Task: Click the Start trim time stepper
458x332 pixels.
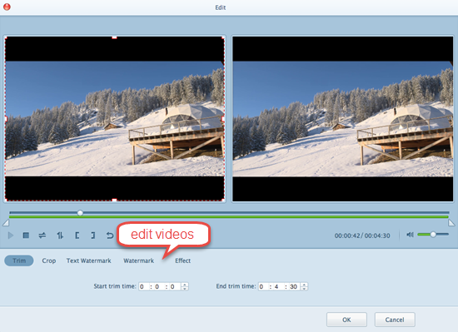Action: 185,286
